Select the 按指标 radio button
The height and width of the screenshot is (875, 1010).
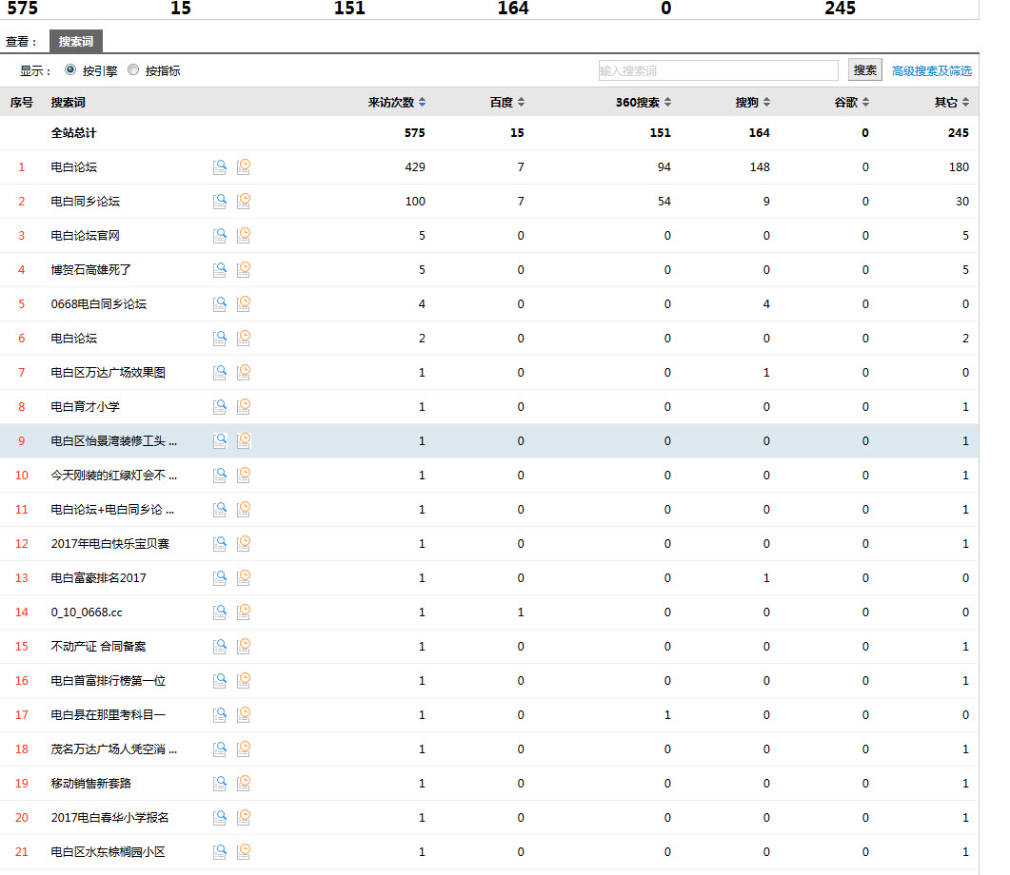(x=133, y=70)
